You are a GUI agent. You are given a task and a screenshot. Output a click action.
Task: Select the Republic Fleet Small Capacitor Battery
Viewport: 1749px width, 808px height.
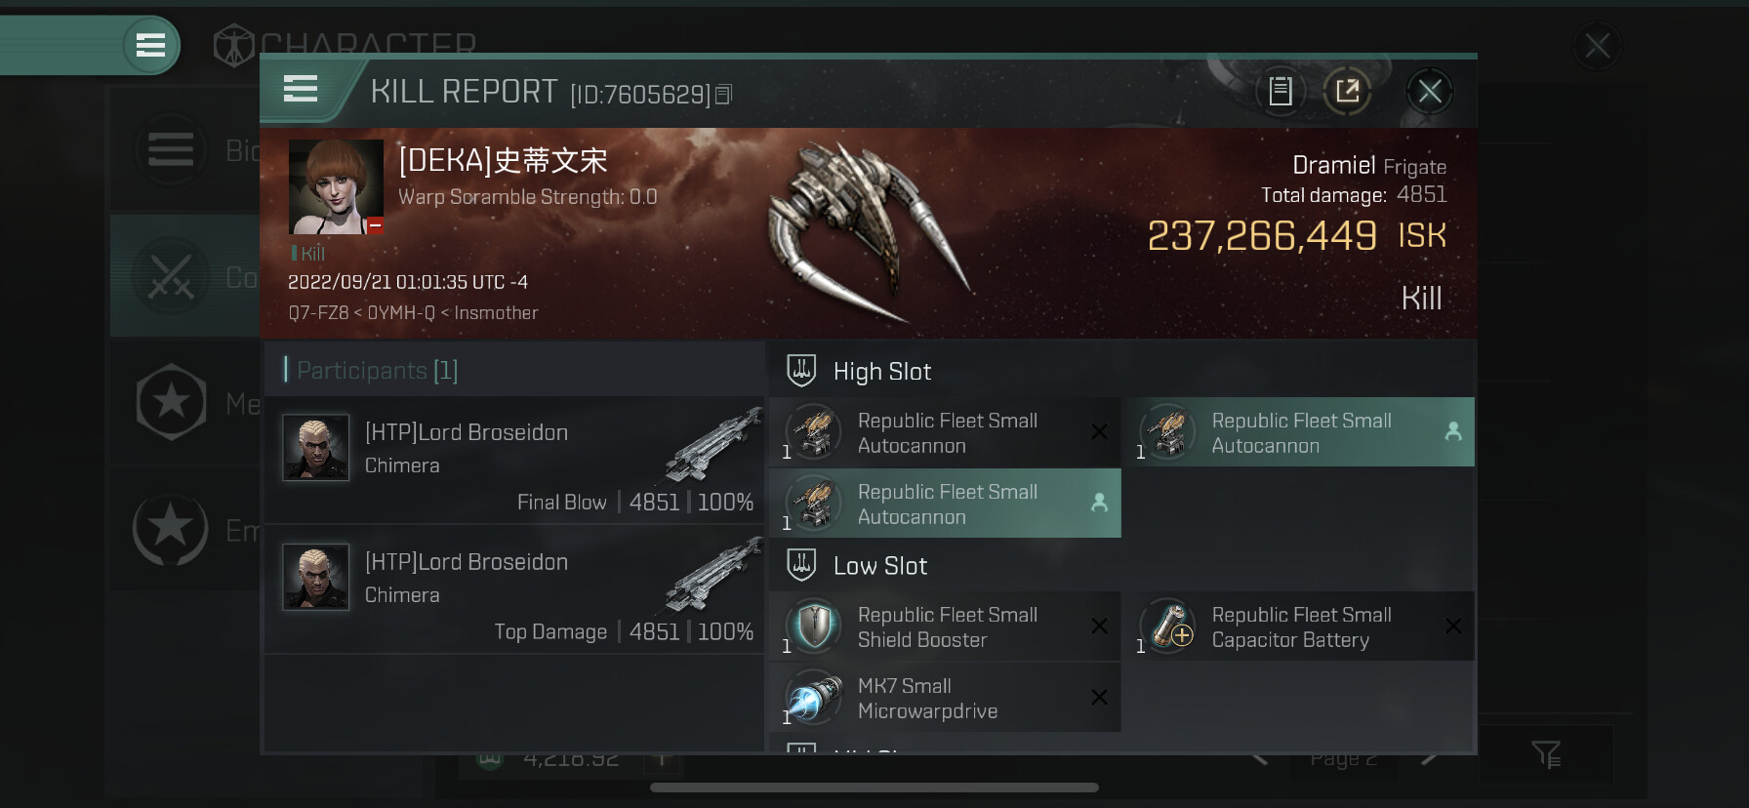point(1298,626)
